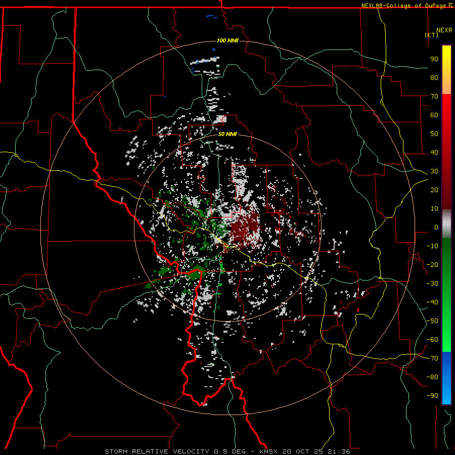The height and width of the screenshot is (455, 455).
Task: Click the -60 knot scale label
Action: click(432, 340)
